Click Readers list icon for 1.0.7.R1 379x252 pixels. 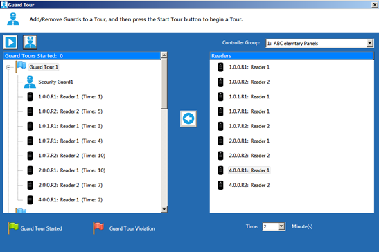(x=220, y=111)
